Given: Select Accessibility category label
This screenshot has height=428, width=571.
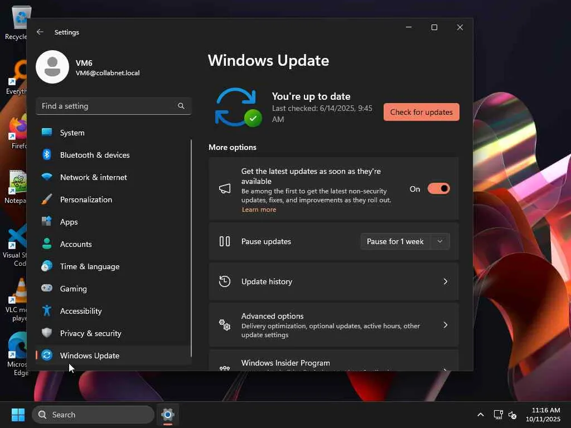Looking at the screenshot, I should pyautogui.click(x=81, y=311).
